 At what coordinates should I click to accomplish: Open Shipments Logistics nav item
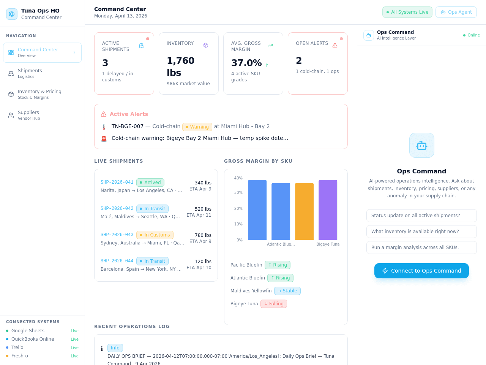pyautogui.click(x=42, y=73)
